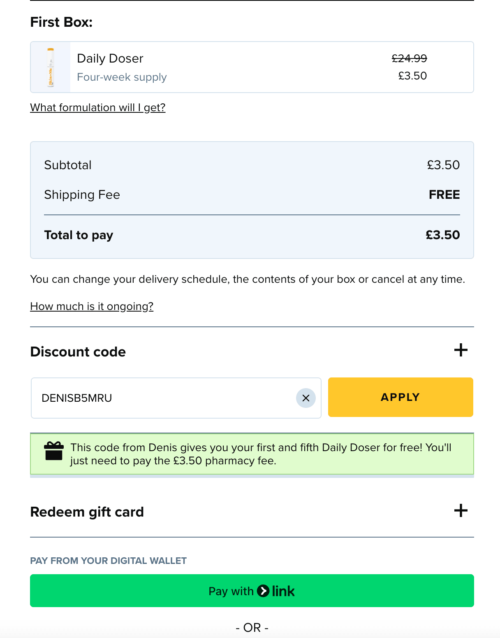This screenshot has width=500, height=638.
Task: Focus the discount code input field
Action: click(x=164, y=398)
